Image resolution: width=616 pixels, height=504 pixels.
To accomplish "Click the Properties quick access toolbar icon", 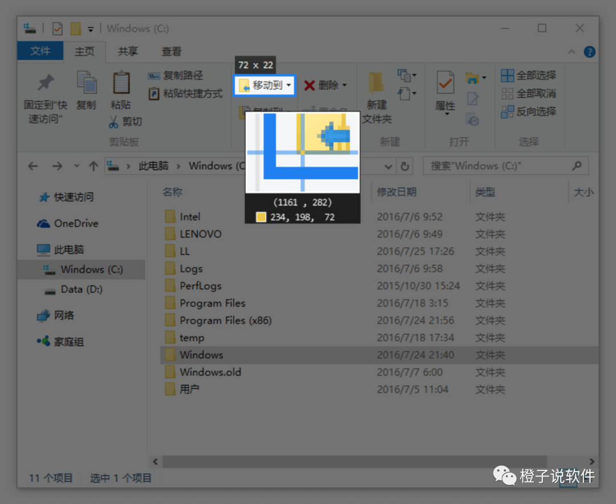I will [58, 29].
